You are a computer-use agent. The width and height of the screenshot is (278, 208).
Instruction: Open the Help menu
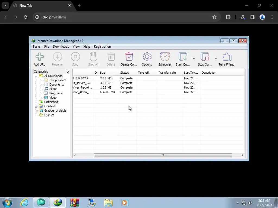coord(87,47)
